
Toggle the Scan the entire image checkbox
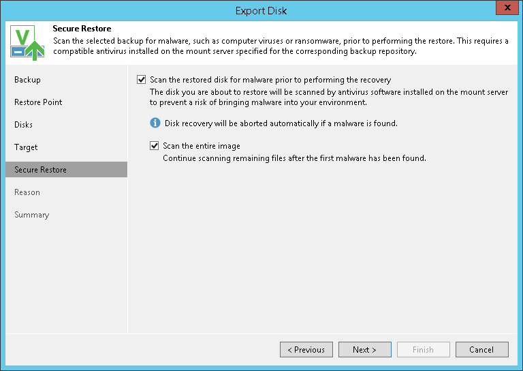[x=155, y=146]
